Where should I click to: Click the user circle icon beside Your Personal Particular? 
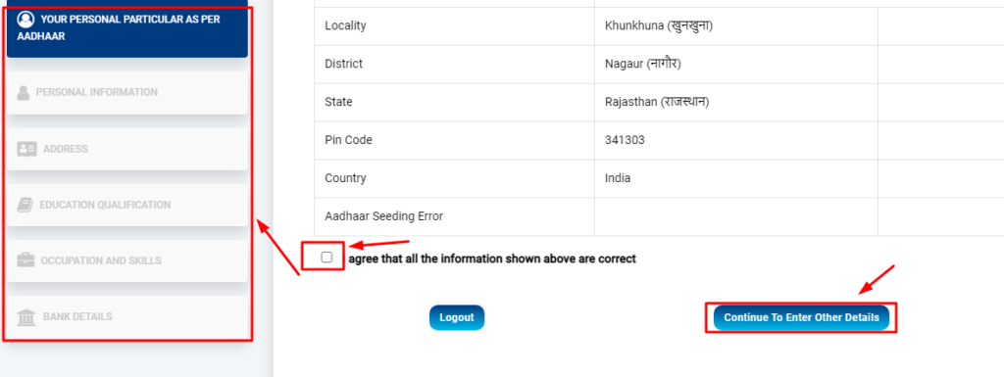[25, 20]
